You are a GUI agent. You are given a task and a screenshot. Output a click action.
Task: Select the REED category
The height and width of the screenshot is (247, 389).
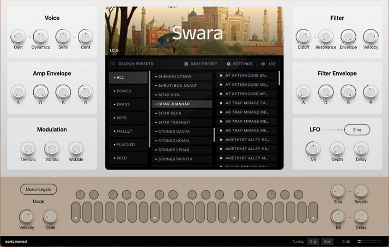pyautogui.click(x=128, y=158)
